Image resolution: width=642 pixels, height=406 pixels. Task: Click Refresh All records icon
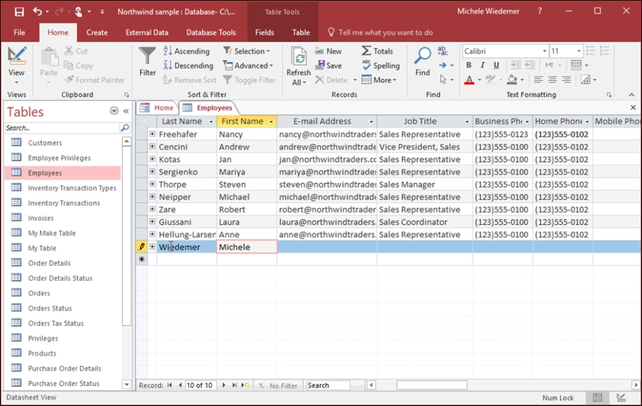(x=299, y=57)
